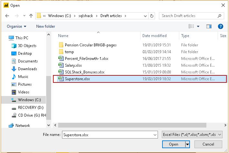
Task: Sort files by Date modified column
Action: coord(154,36)
